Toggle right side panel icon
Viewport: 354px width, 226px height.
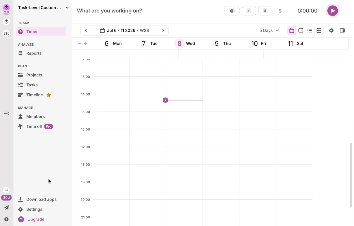pyautogui.click(x=342, y=30)
